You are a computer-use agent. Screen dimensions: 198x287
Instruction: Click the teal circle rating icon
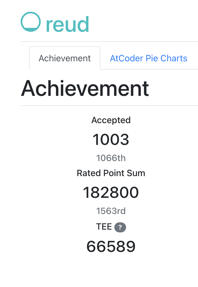31,22
